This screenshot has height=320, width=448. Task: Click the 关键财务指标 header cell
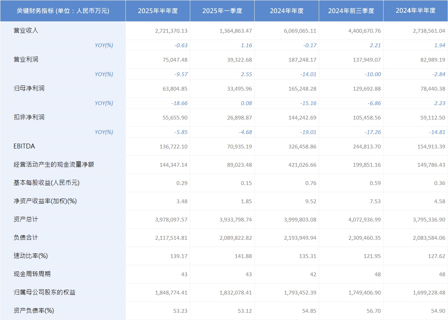coord(63,11)
